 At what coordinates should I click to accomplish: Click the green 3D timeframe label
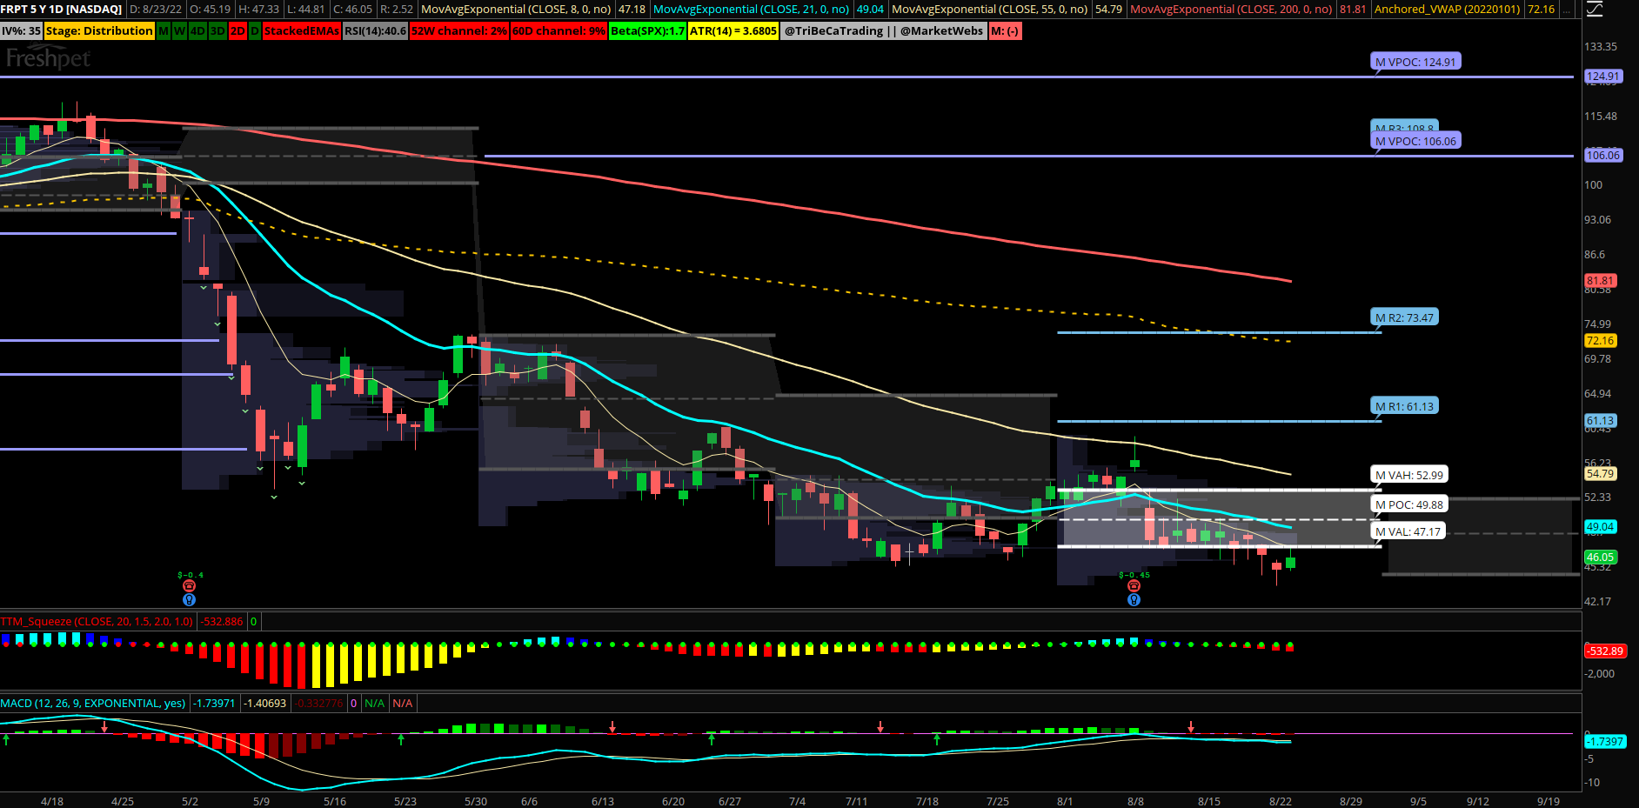(x=217, y=30)
